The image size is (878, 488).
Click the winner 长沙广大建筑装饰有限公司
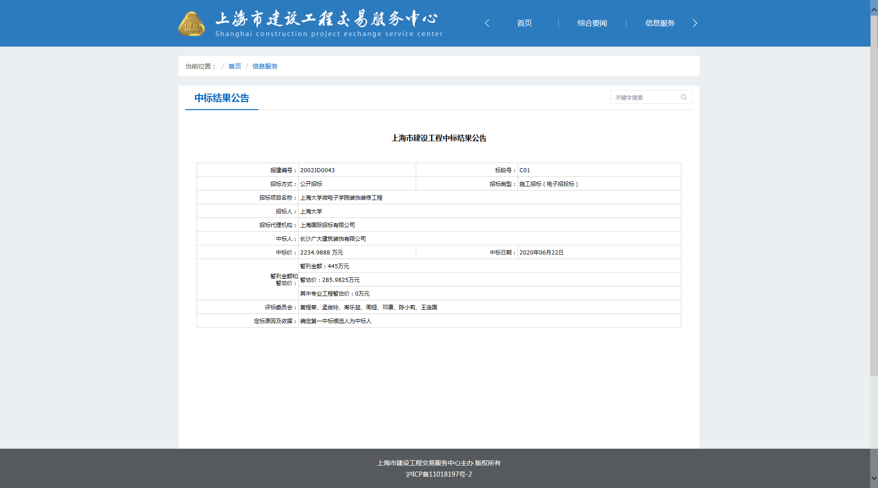[x=333, y=239]
